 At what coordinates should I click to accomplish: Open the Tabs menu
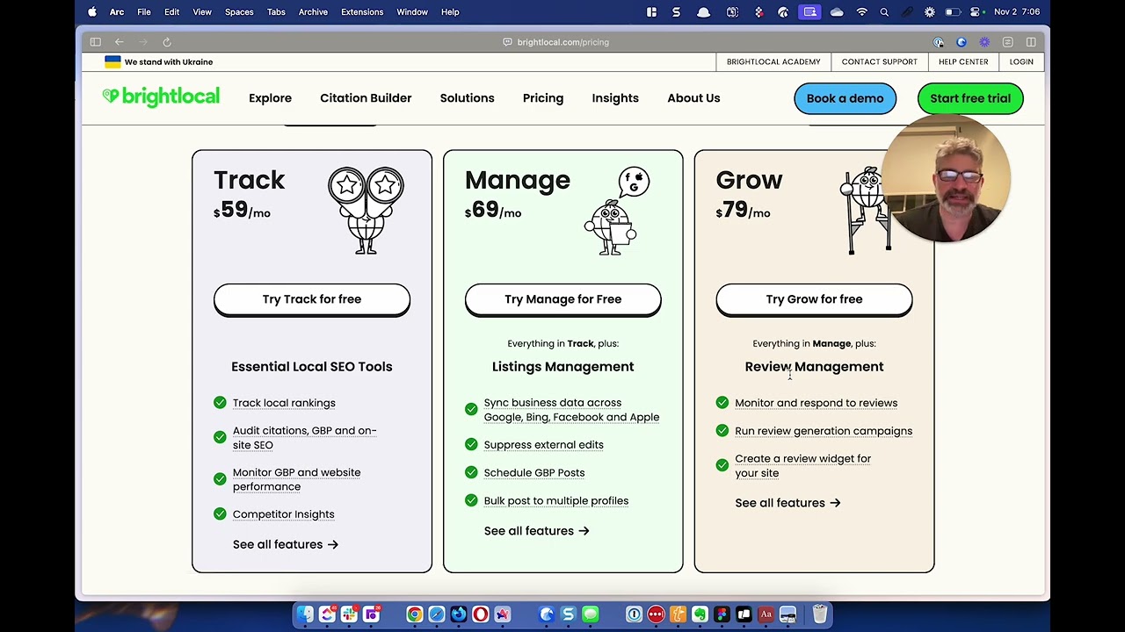click(276, 12)
